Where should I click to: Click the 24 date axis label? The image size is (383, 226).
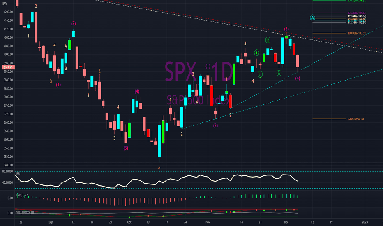[185, 222]
